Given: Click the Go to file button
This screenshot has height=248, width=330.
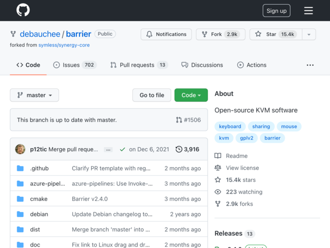Looking at the screenshot, I should (x=152, y=95).
